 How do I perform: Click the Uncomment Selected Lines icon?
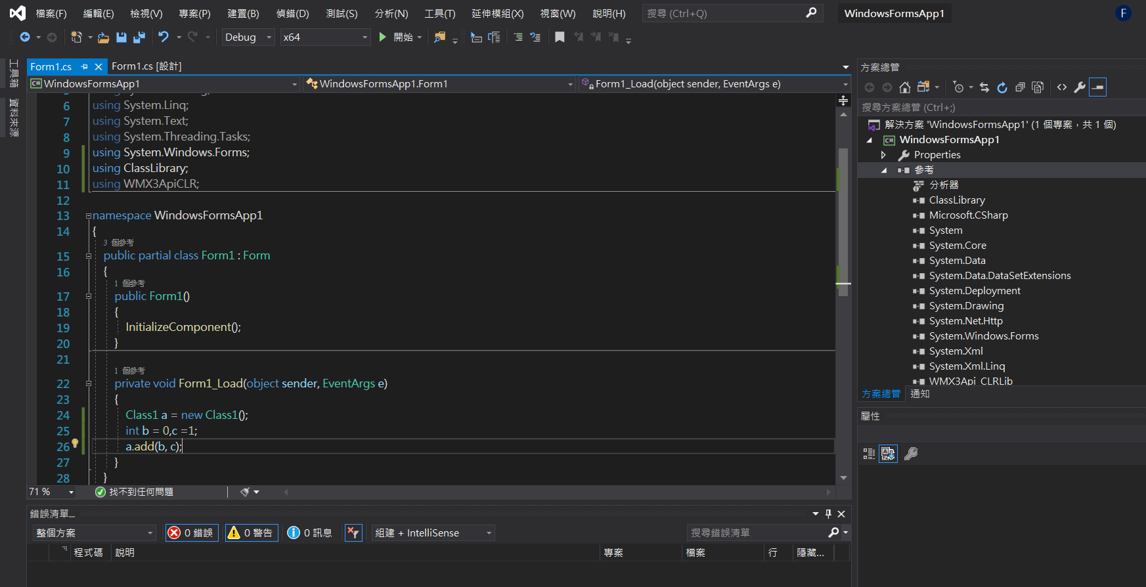535,37
